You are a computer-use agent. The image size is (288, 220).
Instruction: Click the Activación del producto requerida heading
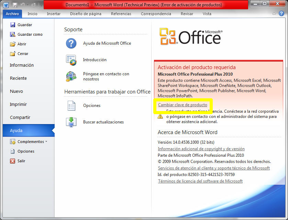[x=197, y=67]
